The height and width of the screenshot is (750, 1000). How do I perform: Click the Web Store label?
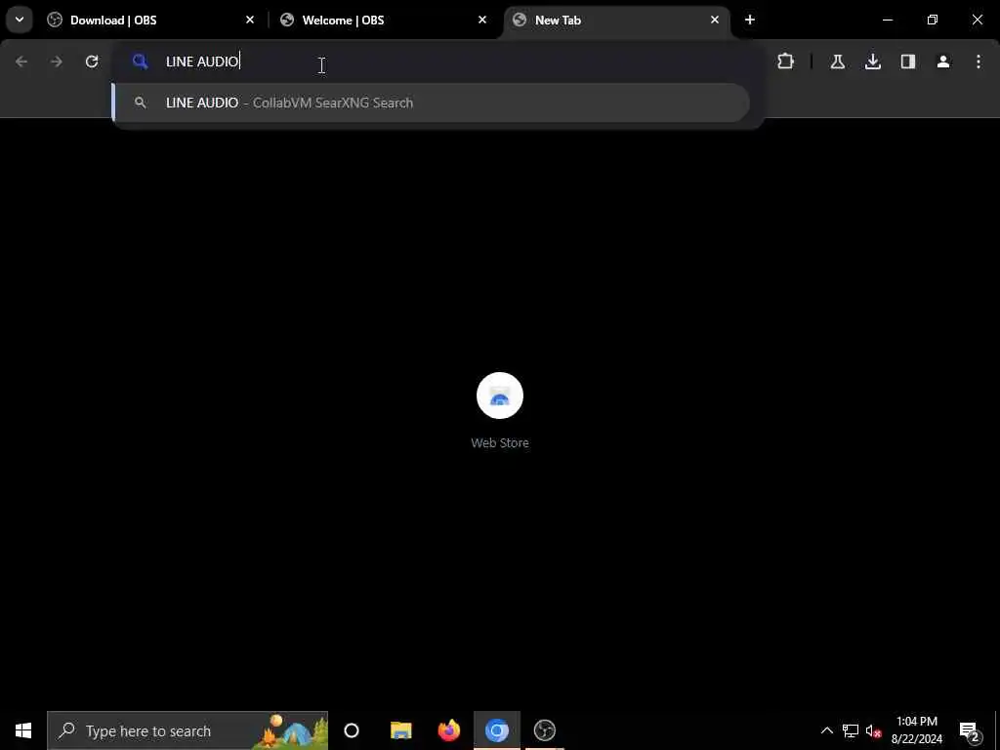click(x=500, y=442)
